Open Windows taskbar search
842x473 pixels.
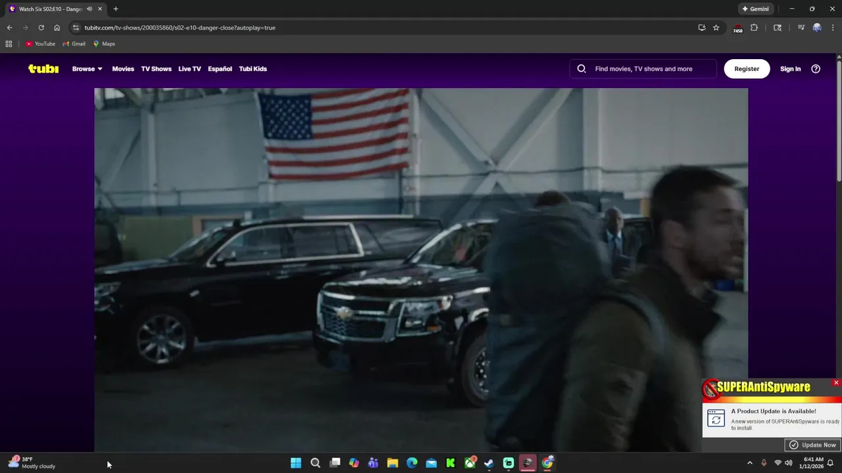coord(315,463)
